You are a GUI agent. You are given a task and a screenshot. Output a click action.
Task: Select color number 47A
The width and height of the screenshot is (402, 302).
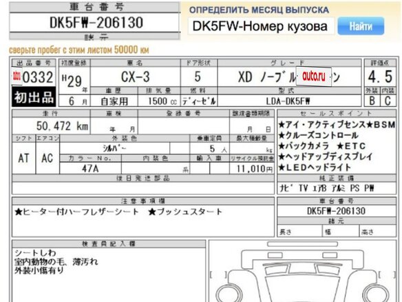(90, 168)
